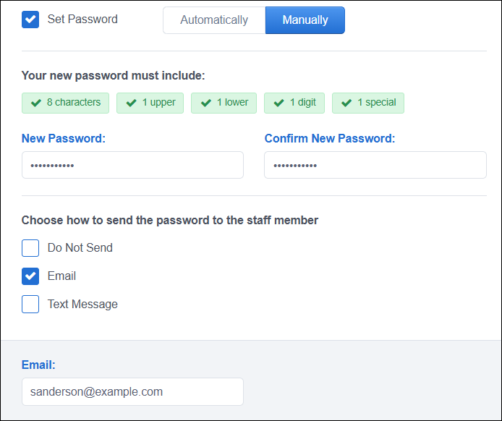Image resolution: width=502 pixels, height=421 pixels.
Task: Click the green checkmark beside 1 special
Action: tap(346, 103)
